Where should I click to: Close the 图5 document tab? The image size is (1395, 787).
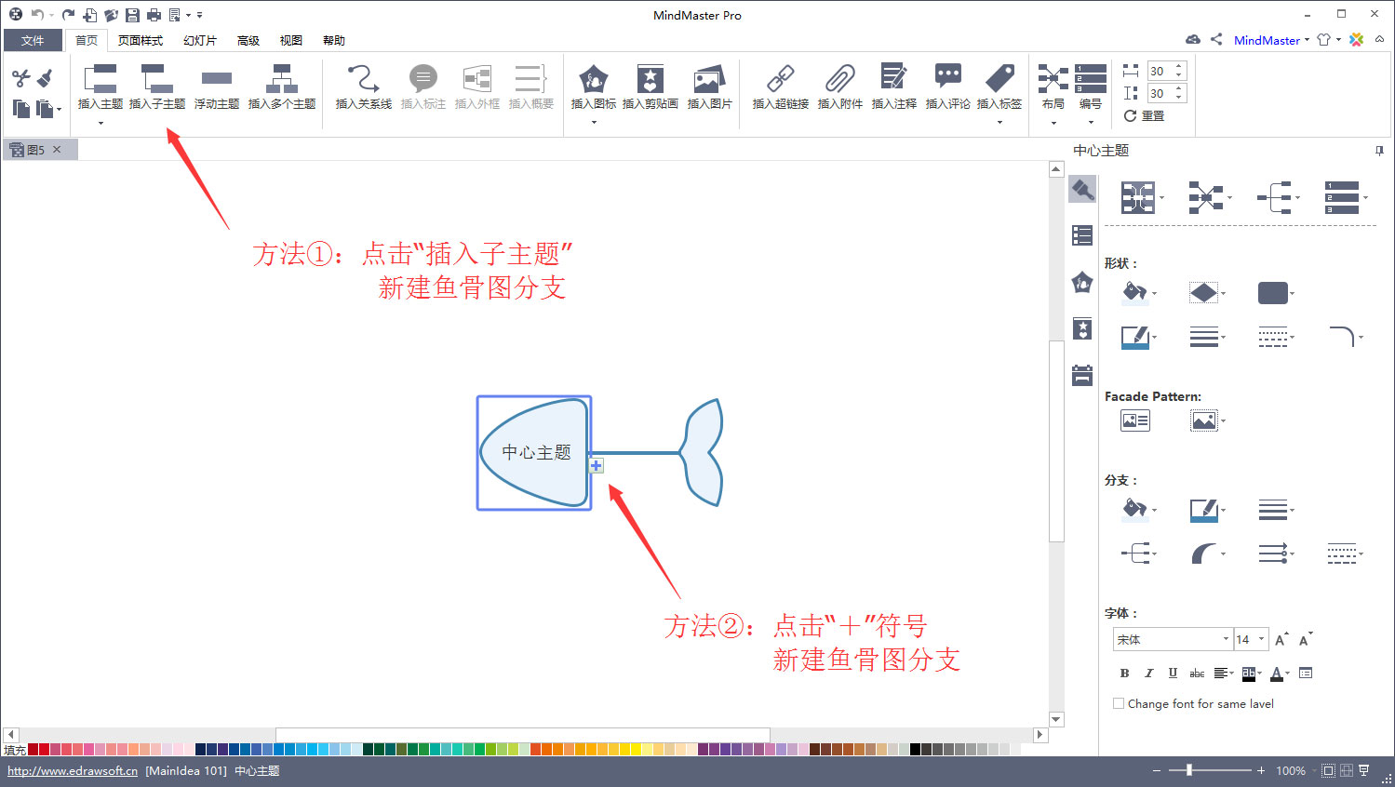(x=57, y=149)
